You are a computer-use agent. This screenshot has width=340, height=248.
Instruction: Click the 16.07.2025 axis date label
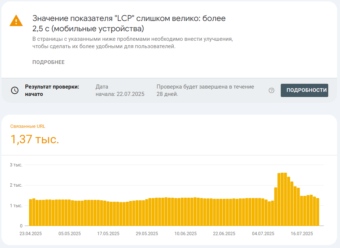pos(302,234)
